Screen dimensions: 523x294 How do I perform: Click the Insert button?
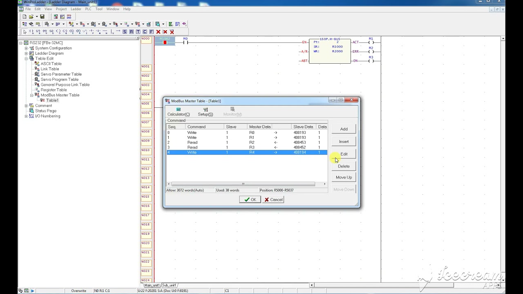(x=344, y=142)
